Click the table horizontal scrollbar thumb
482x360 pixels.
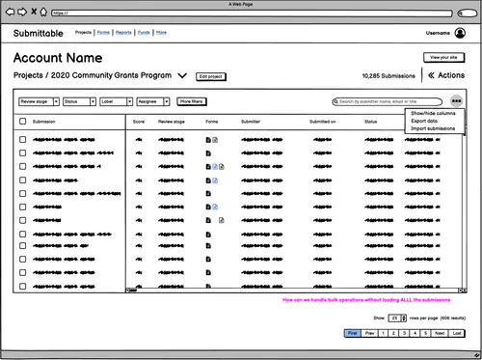pos(133,291)
